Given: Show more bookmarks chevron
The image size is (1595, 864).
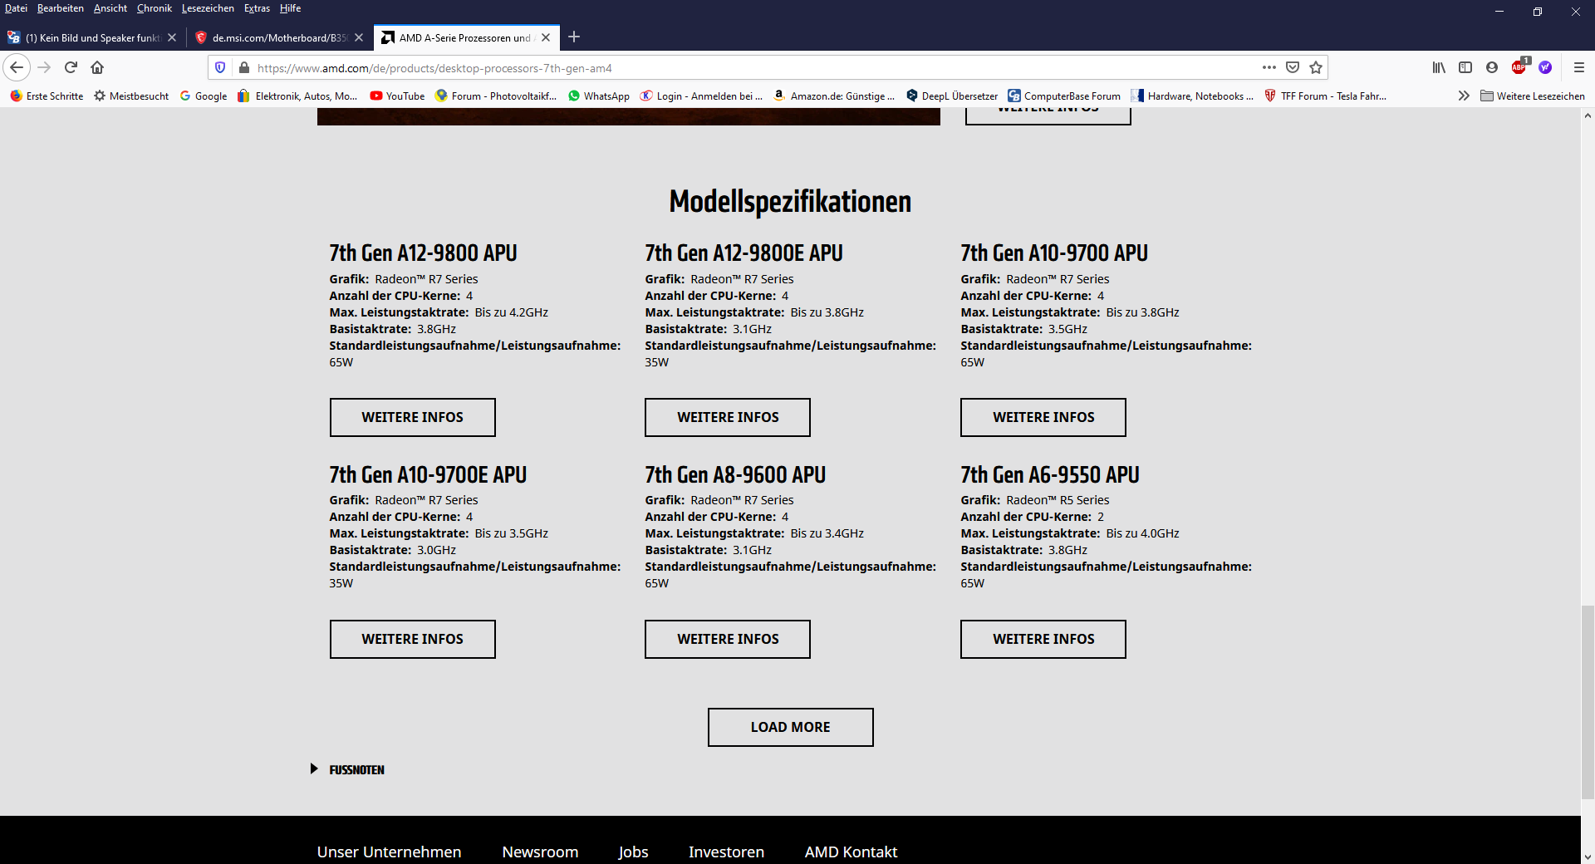Looking at the screenshot, I should coord(1464,96).
